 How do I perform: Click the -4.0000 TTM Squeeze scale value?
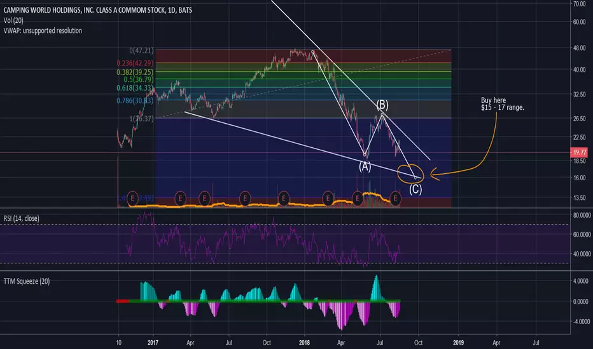(581, 322)
